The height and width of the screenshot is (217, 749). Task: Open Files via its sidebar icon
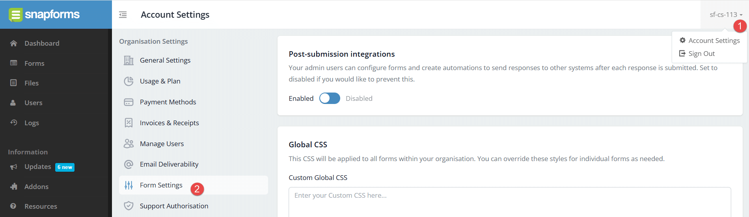coord(13,83)
